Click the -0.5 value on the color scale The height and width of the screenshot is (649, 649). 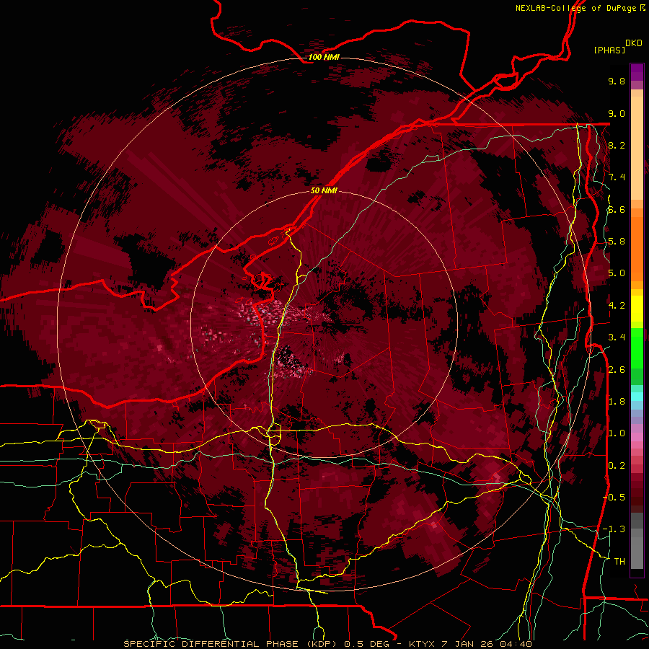[614, 498]
